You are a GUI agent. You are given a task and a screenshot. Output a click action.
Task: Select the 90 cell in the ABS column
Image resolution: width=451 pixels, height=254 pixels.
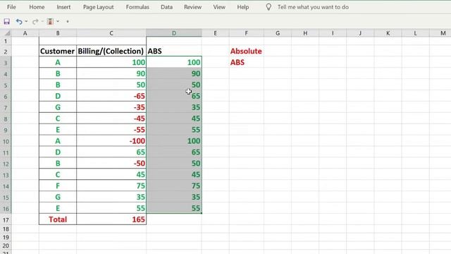(174, 73)
